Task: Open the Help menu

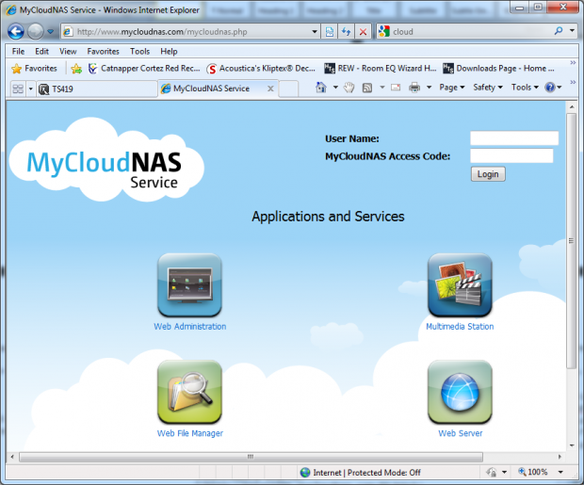Action: [169, 52]
